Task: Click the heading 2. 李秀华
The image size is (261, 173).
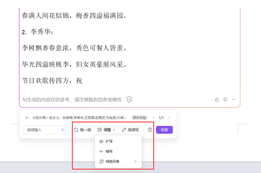Action: tap(38, 32)
